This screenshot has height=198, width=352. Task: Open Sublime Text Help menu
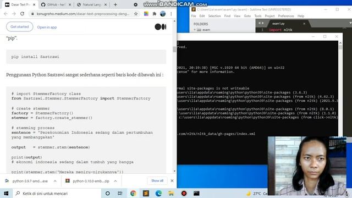tap(301, 16)
